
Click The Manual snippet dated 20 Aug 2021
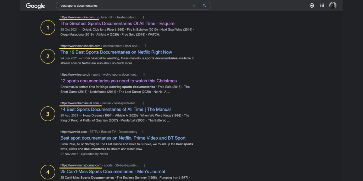pyautogui.click(x=125, y=118)
